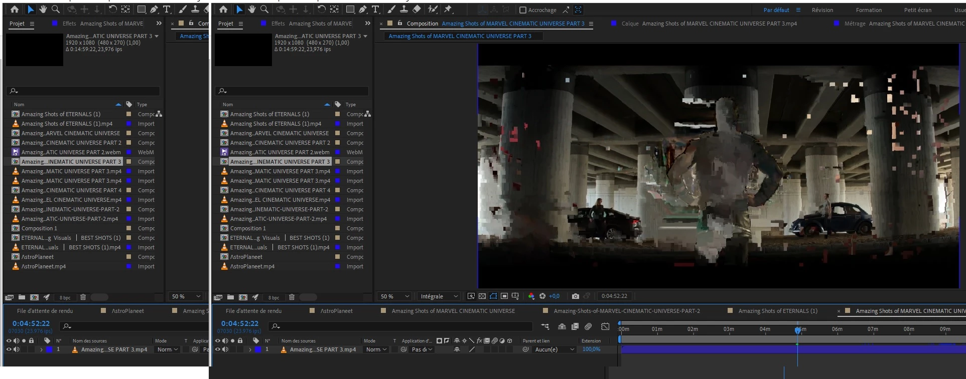Click the blue label swatch of layer 1 in right timeline
Screen dimensions: 966x379
tap(258, 349)
